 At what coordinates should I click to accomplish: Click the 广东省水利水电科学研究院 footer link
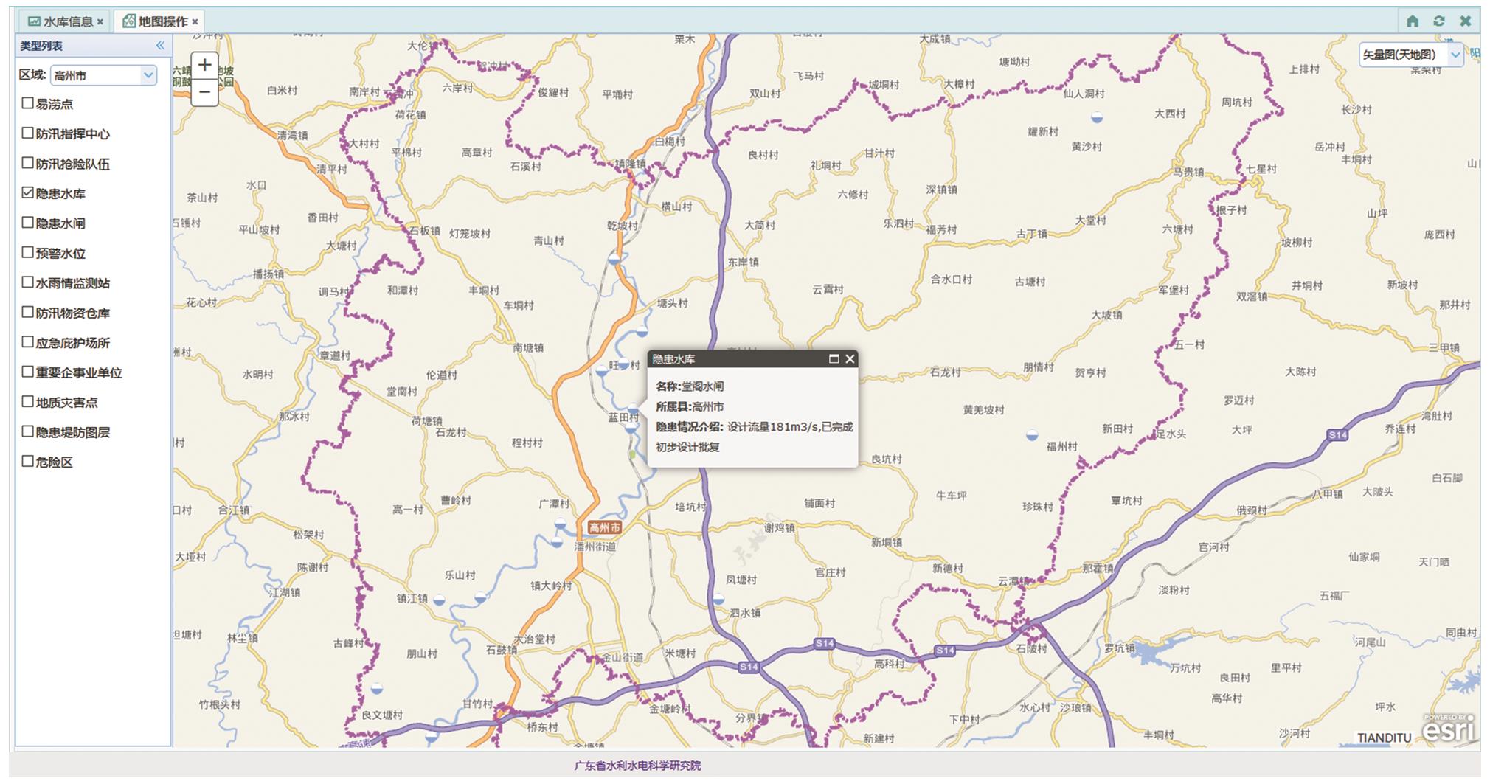(x=637, y=766)
